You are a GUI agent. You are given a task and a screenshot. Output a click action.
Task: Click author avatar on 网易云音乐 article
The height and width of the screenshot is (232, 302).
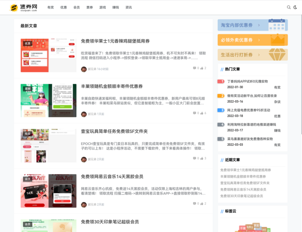pyautogui.click(x=84, y=205)
